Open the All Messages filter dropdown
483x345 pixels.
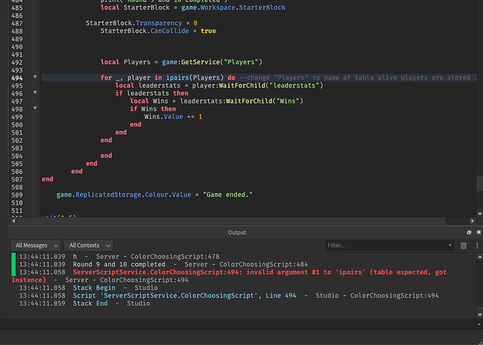tap(36, 246)
